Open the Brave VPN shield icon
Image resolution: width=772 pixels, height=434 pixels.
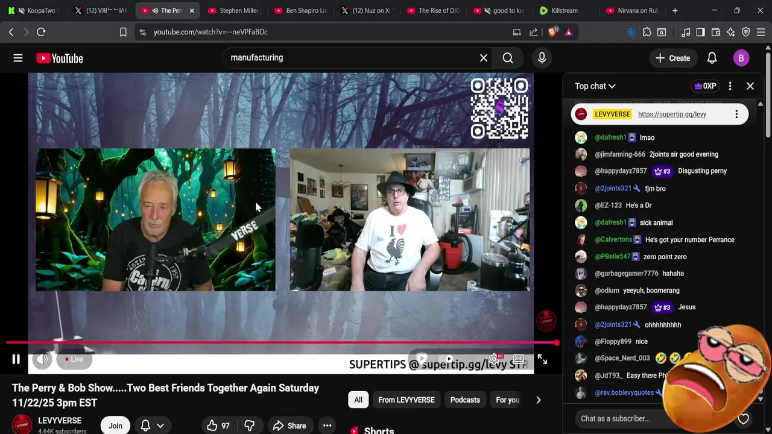[745, 32]
